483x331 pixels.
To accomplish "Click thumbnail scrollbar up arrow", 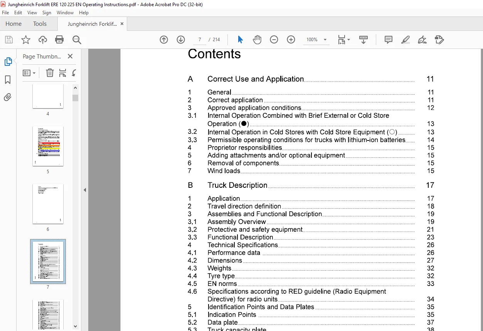I will 76,88.
